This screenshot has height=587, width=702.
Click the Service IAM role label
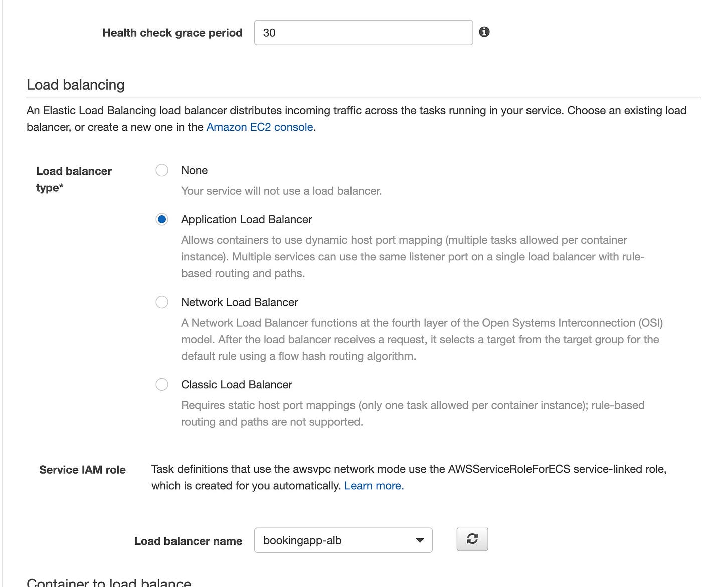tap(82, 470)
